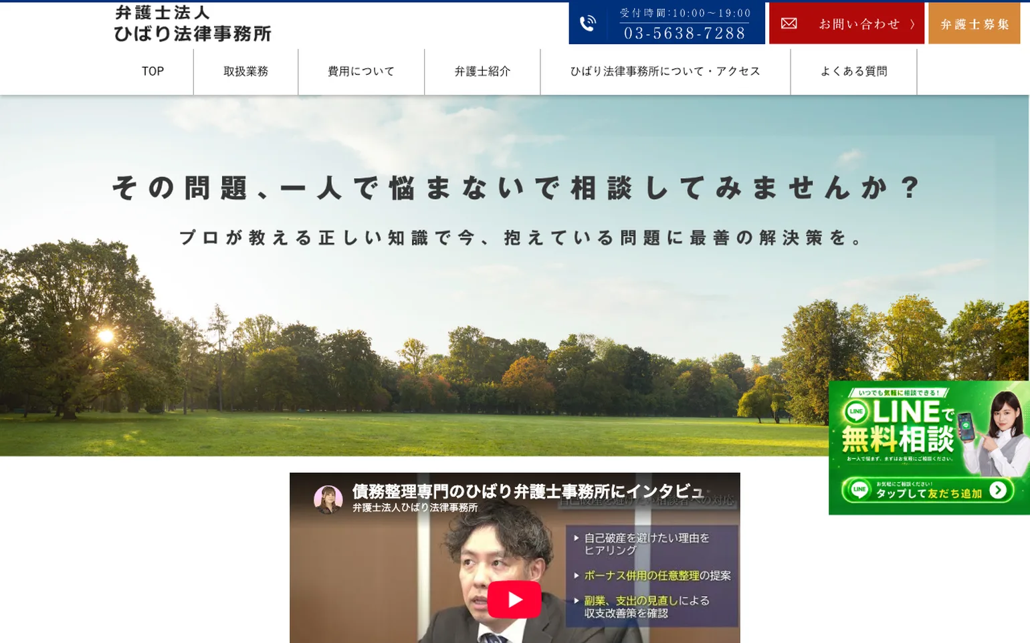Click the 弁護士募集 recruitment button
This screenshot has height=643, width=1030.
tap(974, 23)
